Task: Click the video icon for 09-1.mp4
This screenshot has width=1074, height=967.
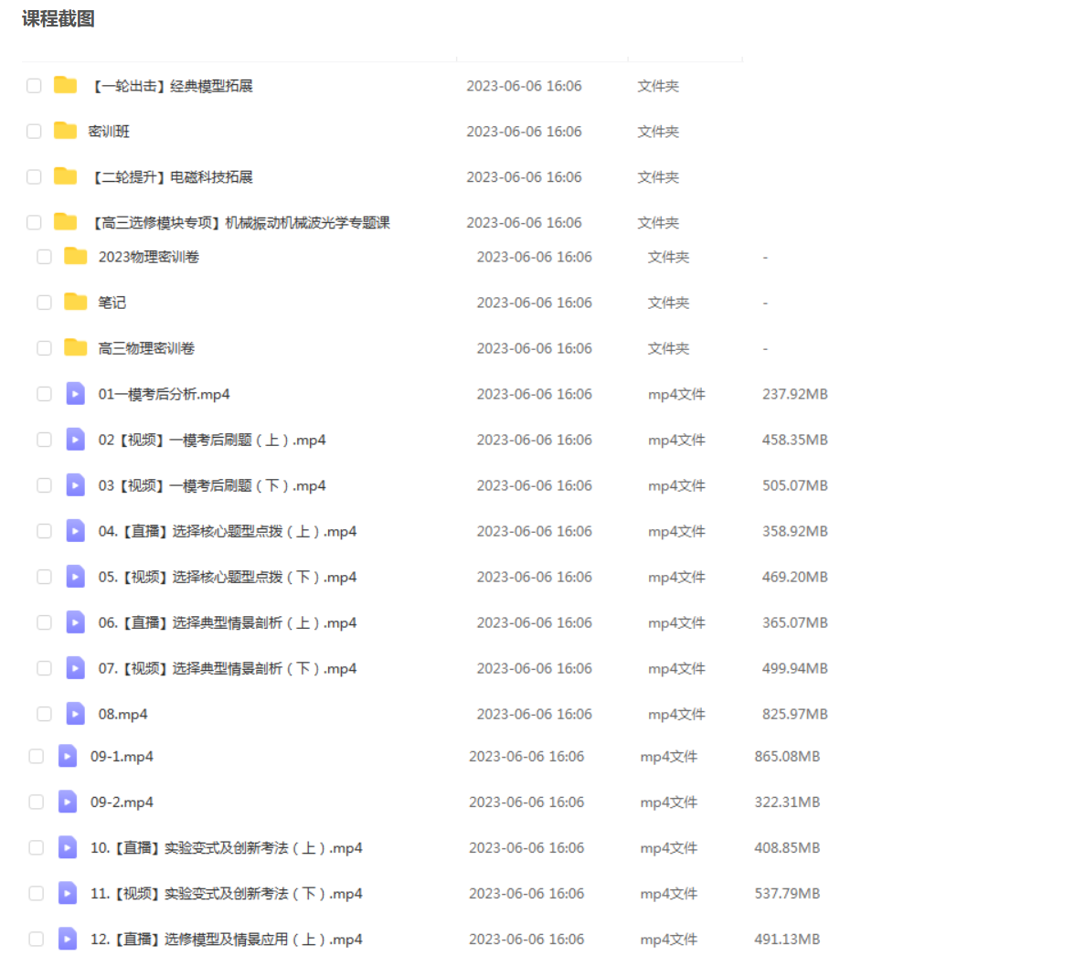Action: click(68, 756)
